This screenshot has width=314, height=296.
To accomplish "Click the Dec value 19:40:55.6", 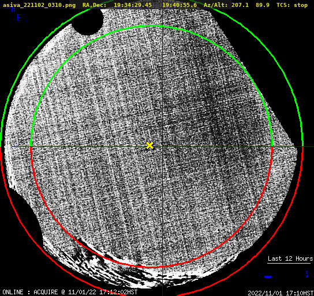I will [180, 5].
